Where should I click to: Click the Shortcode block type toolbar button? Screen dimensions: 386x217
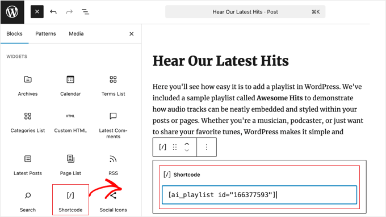tap(162, 147)
